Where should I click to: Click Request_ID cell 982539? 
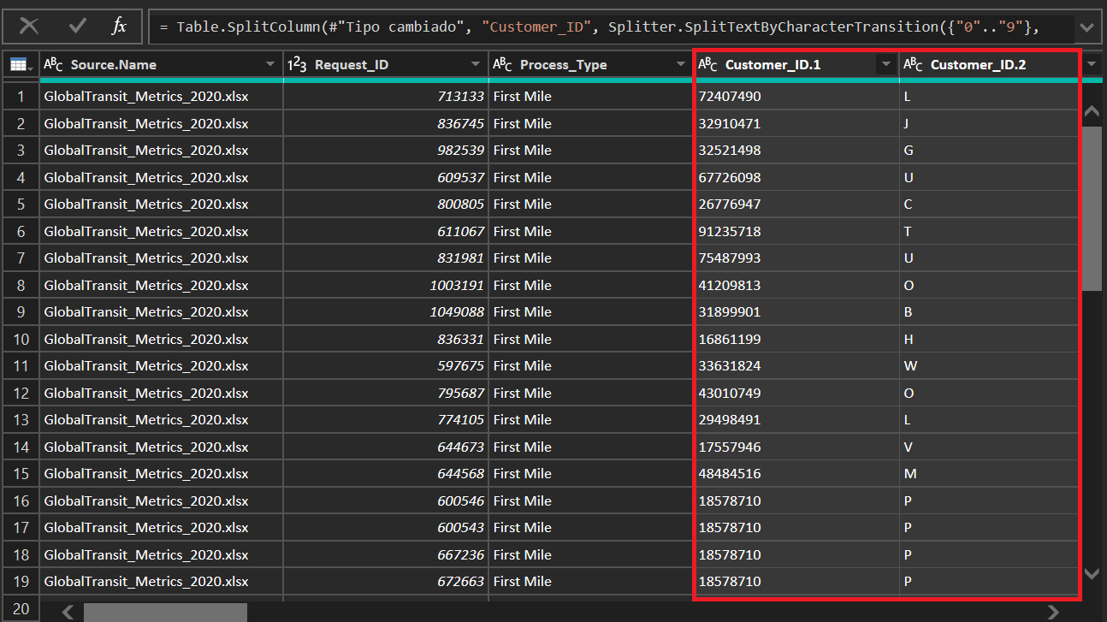(x=386, y=151)
